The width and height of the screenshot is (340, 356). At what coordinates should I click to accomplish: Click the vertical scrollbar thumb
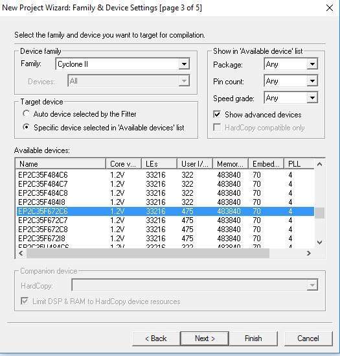click(x=319, y=213)
